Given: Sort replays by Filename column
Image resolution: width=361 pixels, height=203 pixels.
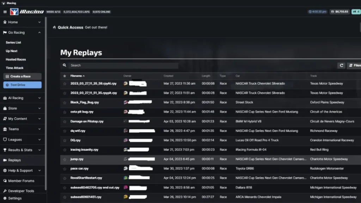Looking at the screenshot, I should (77, 76).
